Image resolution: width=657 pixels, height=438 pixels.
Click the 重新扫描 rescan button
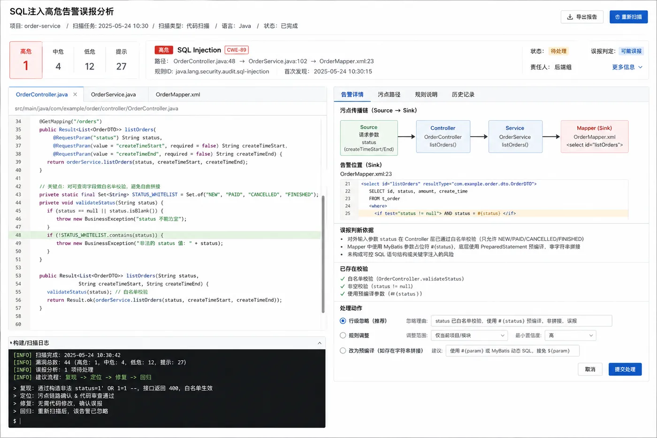tap(628, 17)
